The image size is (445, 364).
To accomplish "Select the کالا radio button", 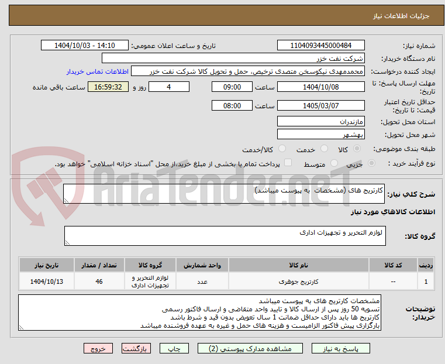I will click(x=357, y=149).
